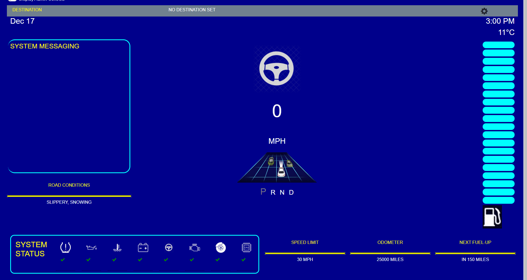Click the 30 MPH value

click(x=305, y=259)
